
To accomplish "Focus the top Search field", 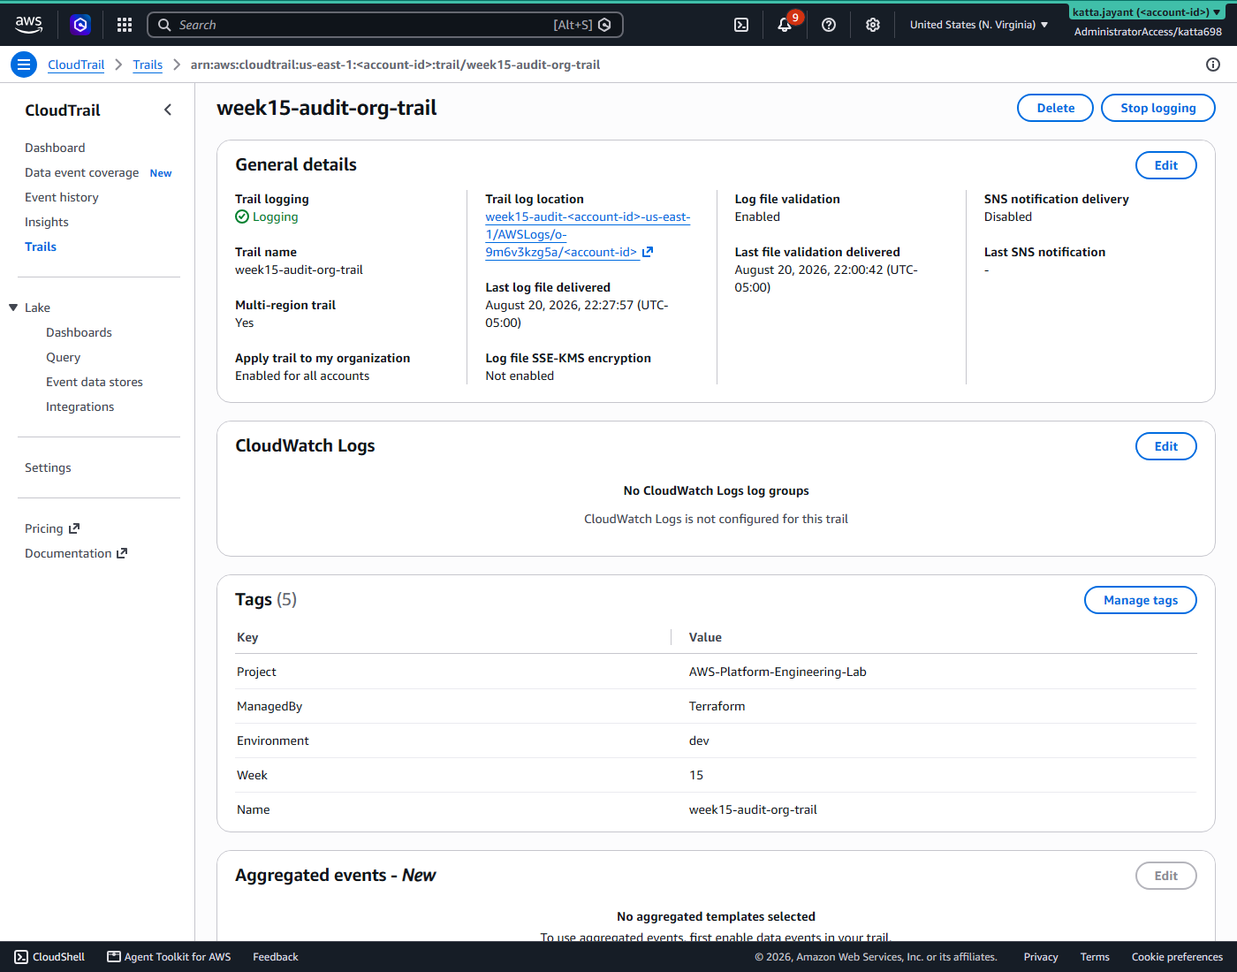I will pyautogui.click(x=385, y=25).
